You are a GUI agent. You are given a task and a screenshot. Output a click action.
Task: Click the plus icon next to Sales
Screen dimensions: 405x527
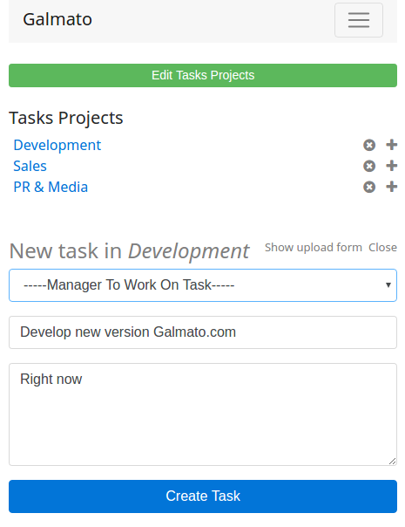pyautogui.click(x=392, y=166)
